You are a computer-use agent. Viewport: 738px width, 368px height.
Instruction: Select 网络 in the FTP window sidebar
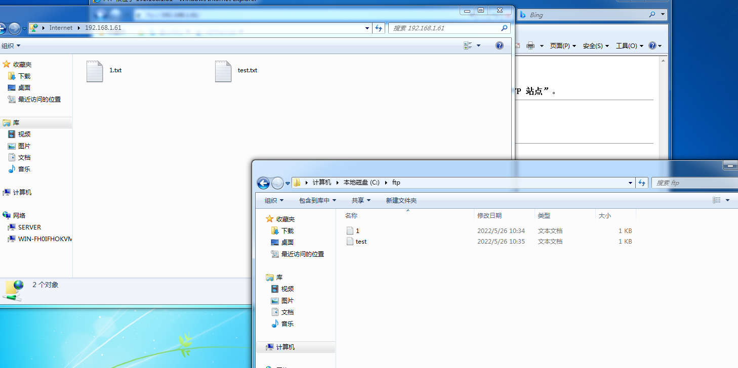click(14, 215)
